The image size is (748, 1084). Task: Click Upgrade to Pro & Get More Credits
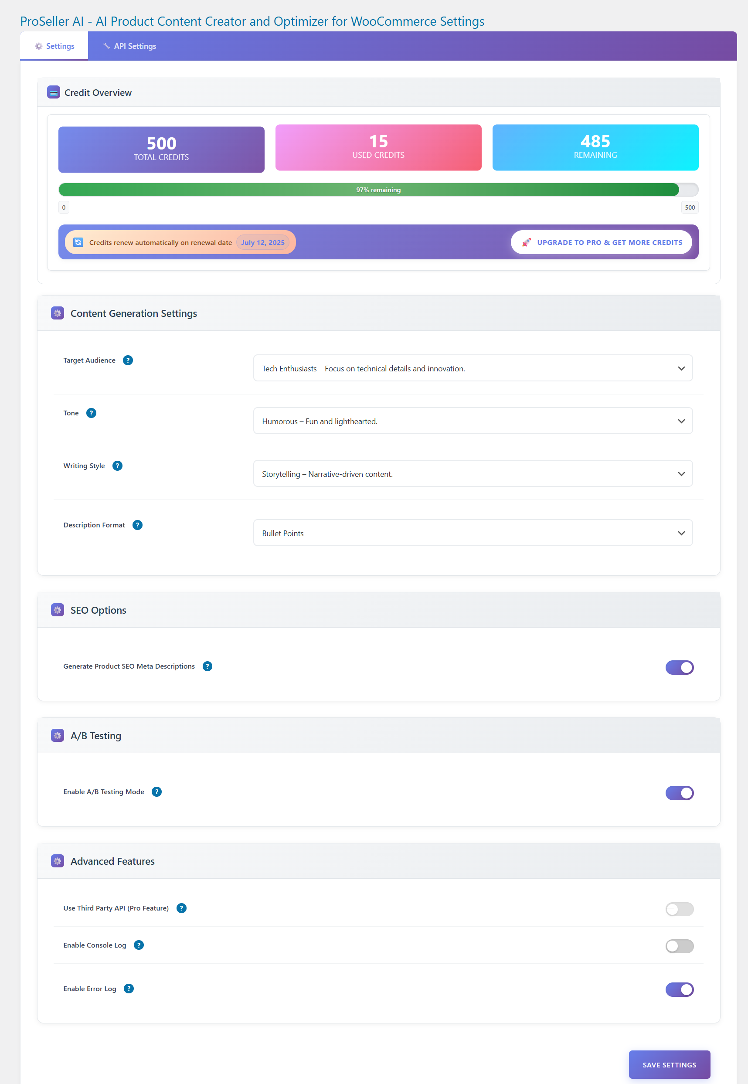click(x=601, y=242)
